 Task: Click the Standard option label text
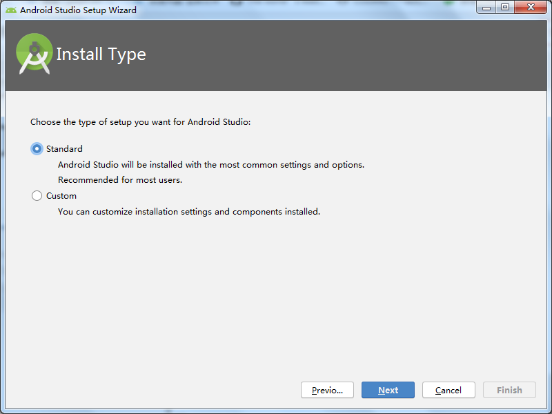pyautogui.click(x=64, y=148)
